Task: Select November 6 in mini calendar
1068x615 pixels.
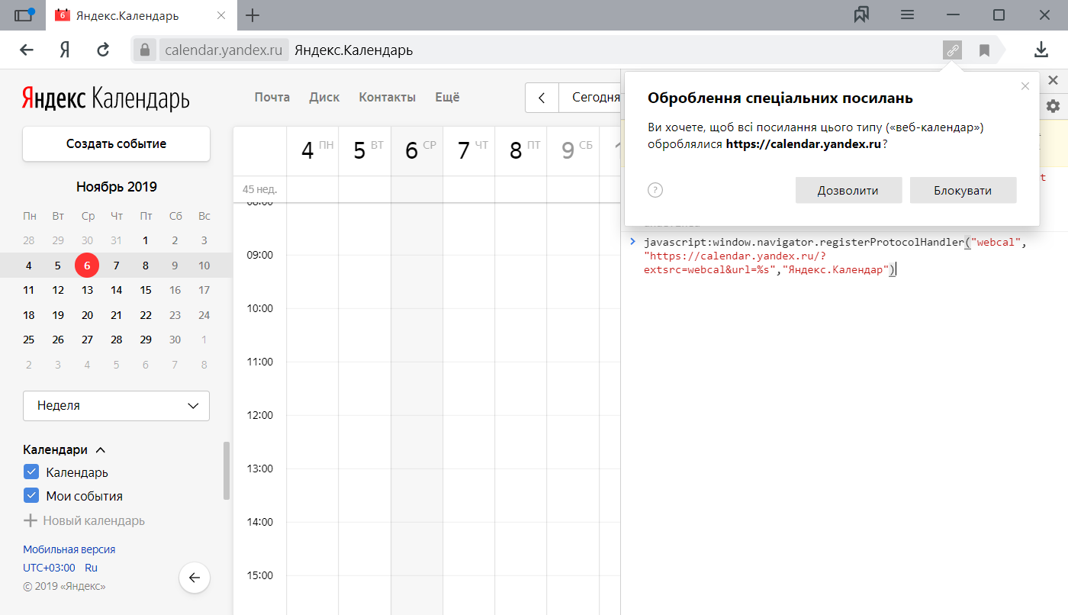Action: [x=87, y=266]
